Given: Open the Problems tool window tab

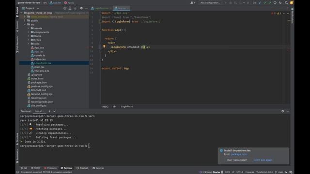Looking at the screenshot, I should click(x=50, y=168).
